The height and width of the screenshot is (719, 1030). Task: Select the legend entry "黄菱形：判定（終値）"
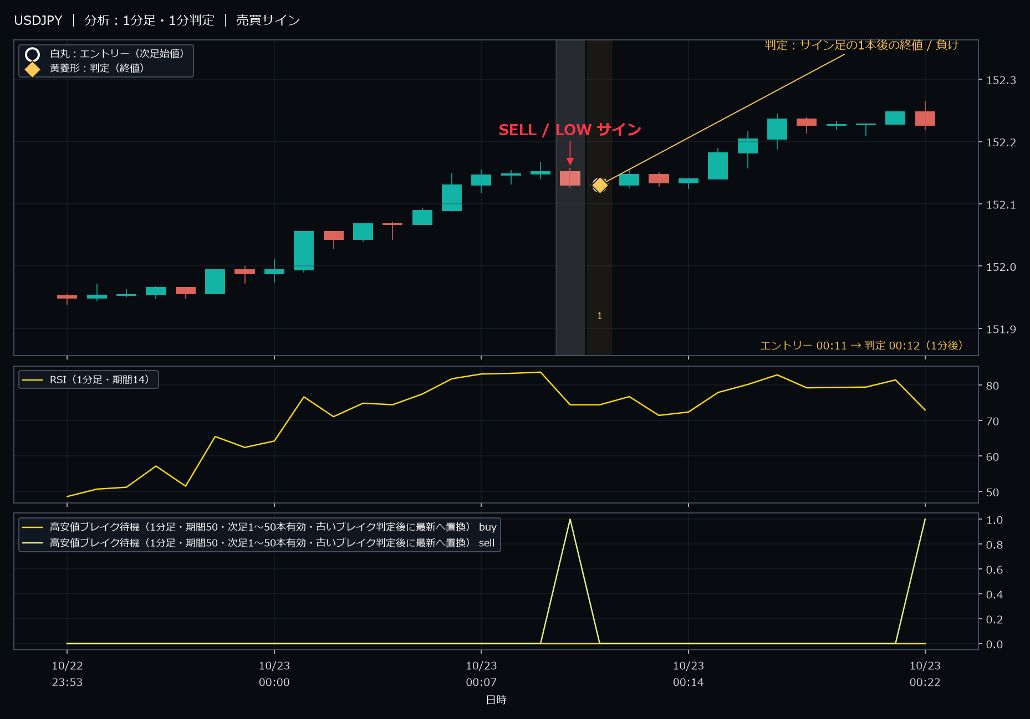(x=97, y=68)
